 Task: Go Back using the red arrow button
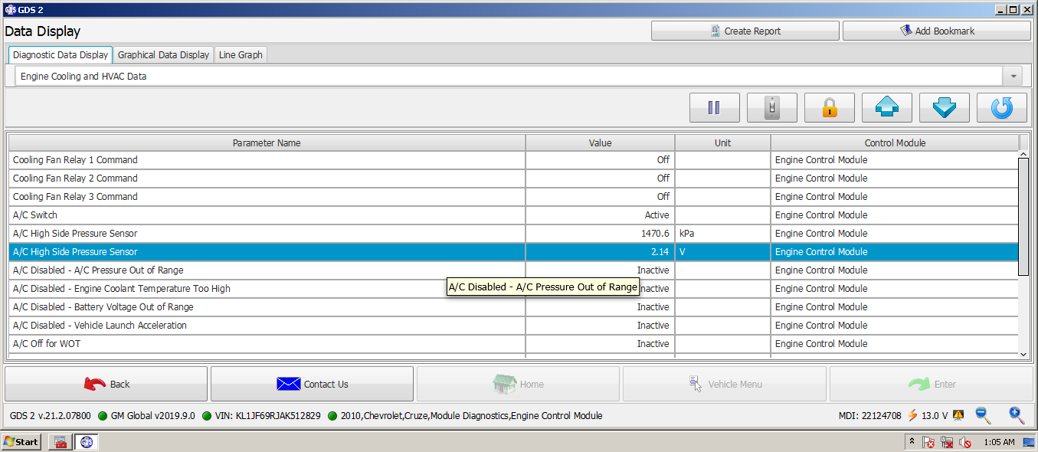pyautogui.click(x=106, y=384)
